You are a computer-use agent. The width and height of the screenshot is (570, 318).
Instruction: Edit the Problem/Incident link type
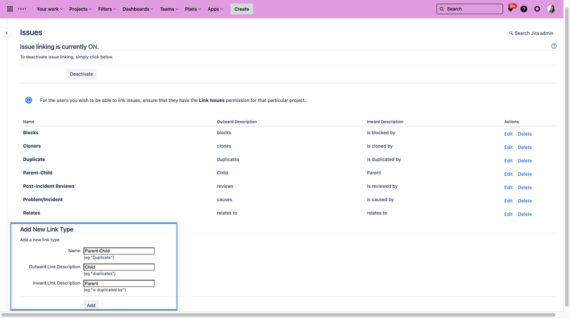508,201
